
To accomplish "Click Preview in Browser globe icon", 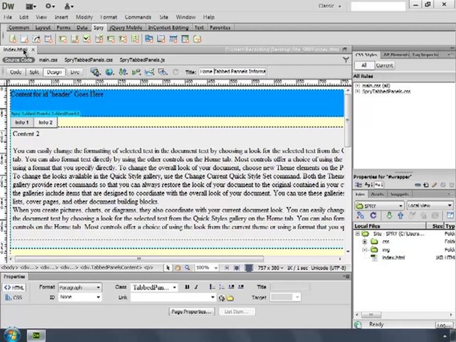I will [x=109, y=72].
